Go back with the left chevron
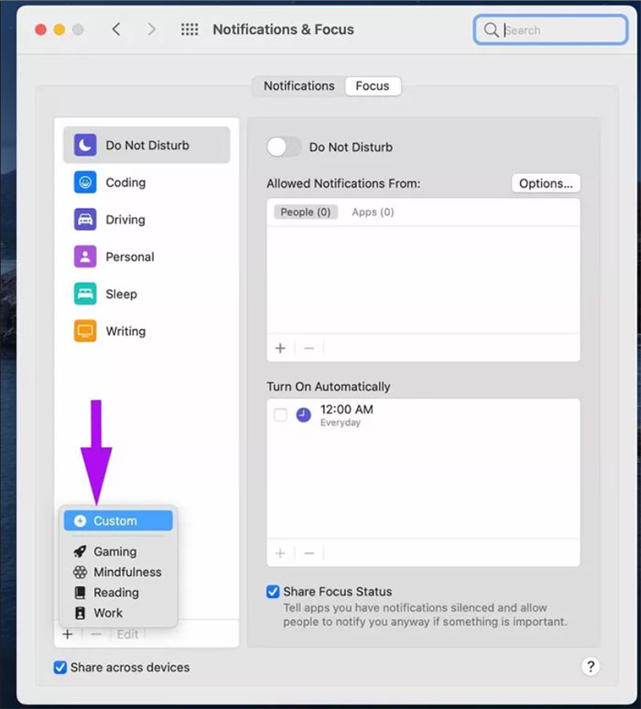Image resolution: width=641 pixels, height=709 pixels. point(116,29)
